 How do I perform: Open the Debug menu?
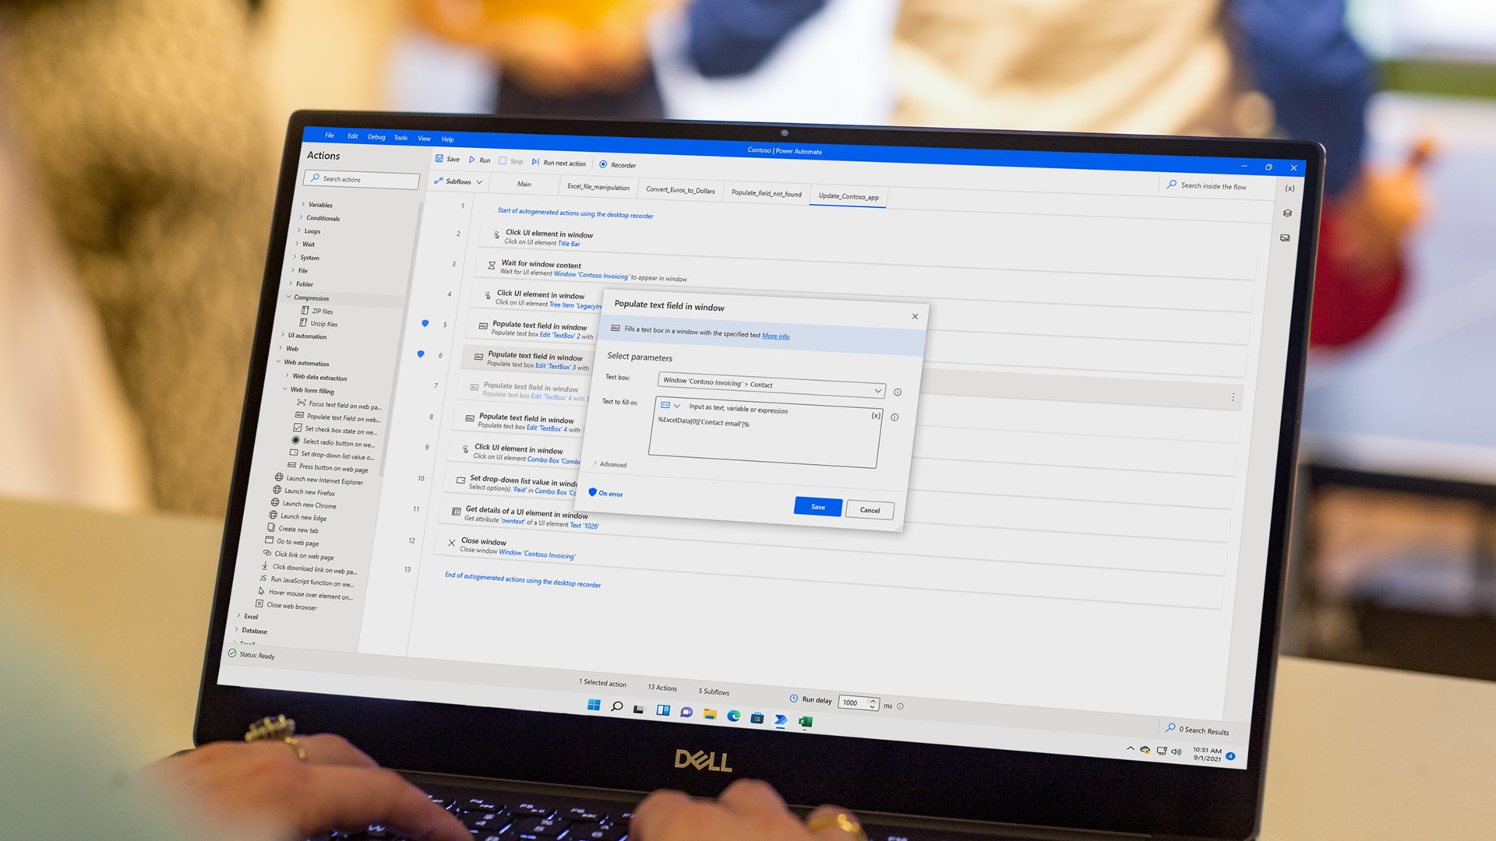pos(376,137)
